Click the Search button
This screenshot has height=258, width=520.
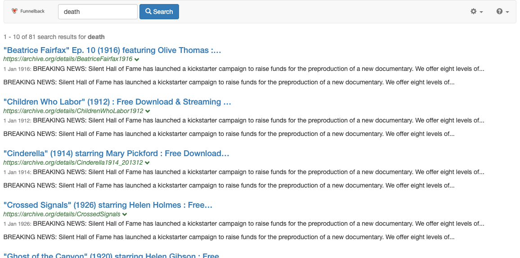click(159, 12)
